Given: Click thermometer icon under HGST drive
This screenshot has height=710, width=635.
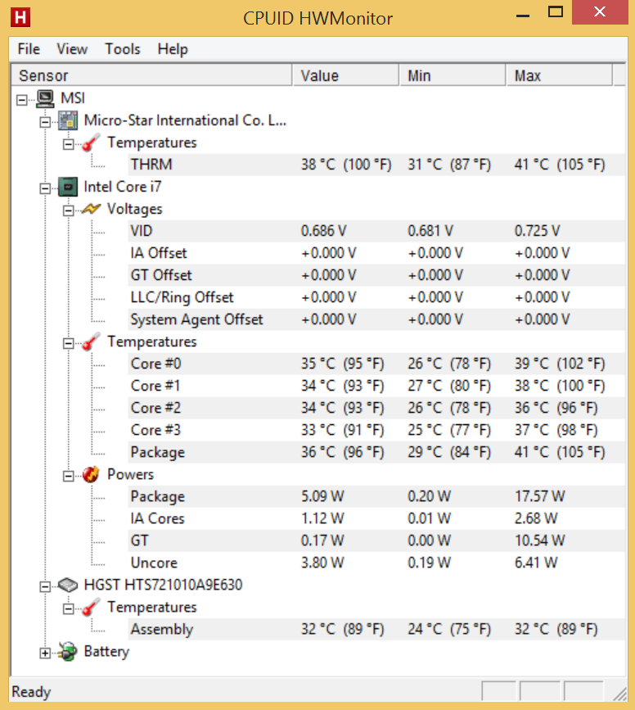Looking at the screenshot, I should pos(91,607).
